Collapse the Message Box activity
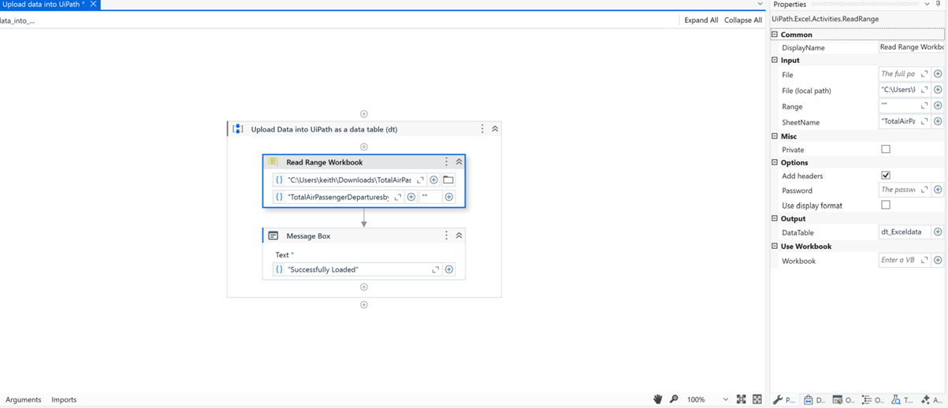 tap(459, 236)
